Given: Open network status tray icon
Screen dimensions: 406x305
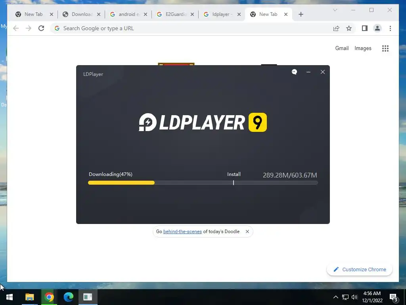Looking at the screenshot, I should click(x=345, y=297).
